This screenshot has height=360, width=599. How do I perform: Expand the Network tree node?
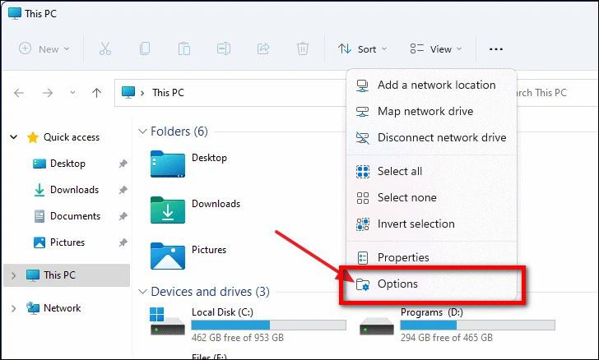[14, 308]
